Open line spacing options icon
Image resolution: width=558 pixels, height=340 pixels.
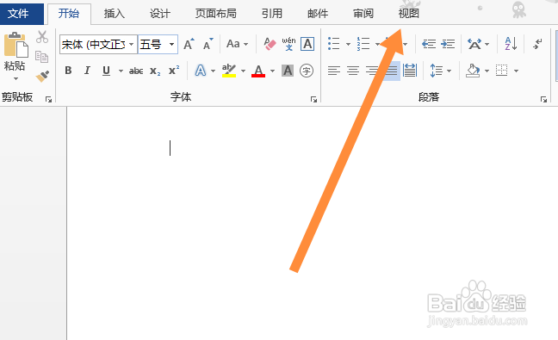coord(436,71)
